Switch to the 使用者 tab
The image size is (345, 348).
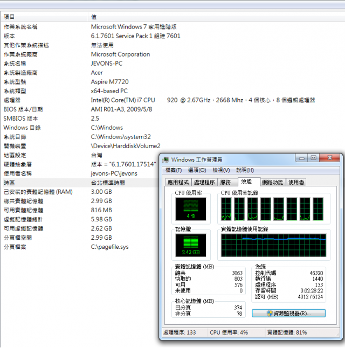296,183
